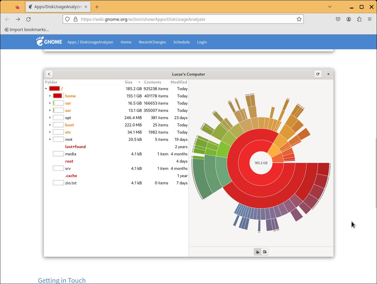This screenshot has width=377, height=284.
Task: Click the 23 days modified value
Action: [181, 118]
